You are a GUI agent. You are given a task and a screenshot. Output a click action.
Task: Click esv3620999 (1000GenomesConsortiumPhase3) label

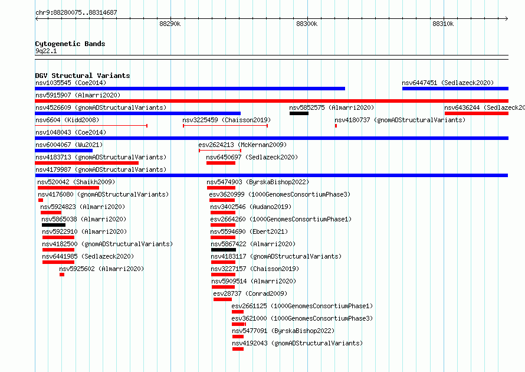pyautogui.click(x=280, y=194)
